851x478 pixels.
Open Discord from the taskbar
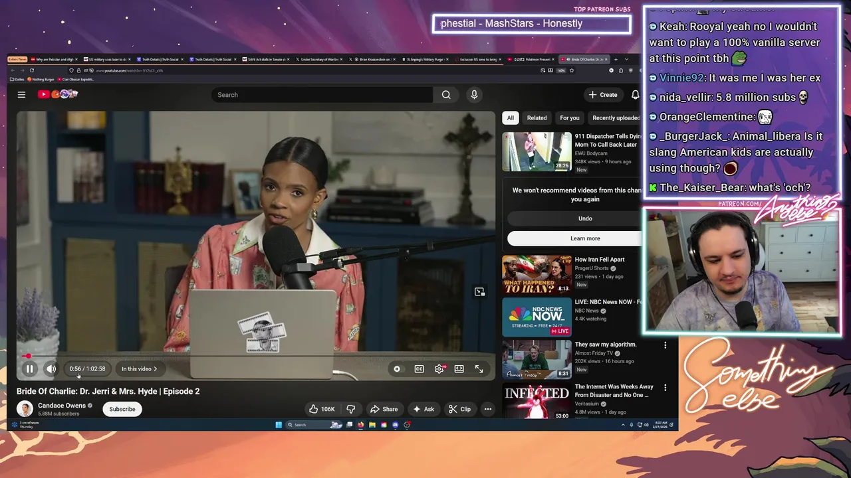tap(396, 425)
